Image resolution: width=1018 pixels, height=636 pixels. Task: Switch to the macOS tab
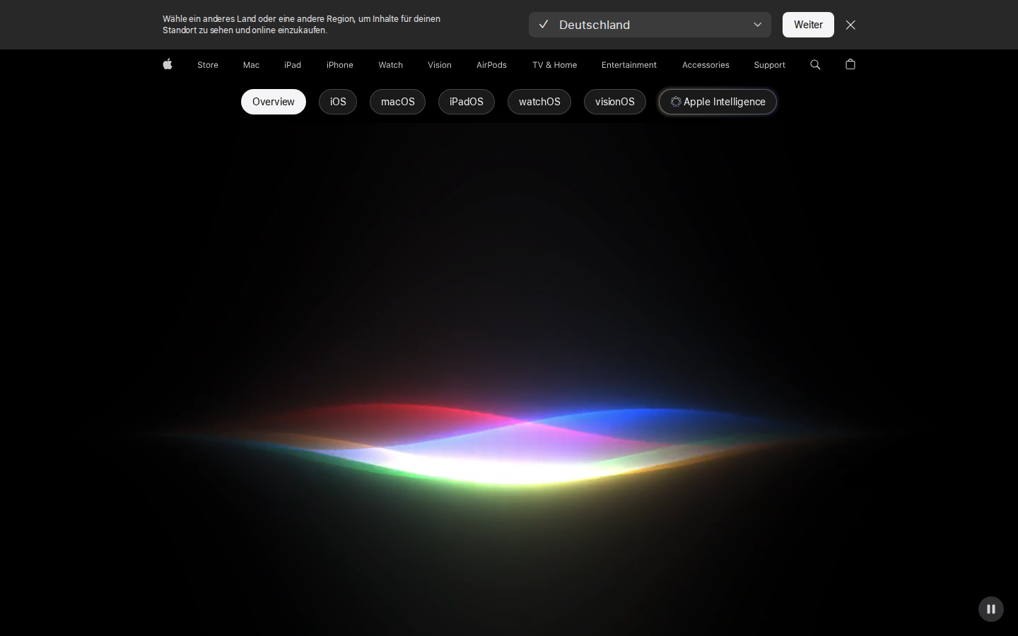(x=397, y=102)
